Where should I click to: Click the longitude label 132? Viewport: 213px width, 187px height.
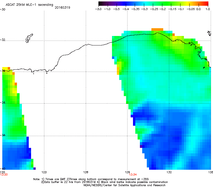[x=169, y=172]
